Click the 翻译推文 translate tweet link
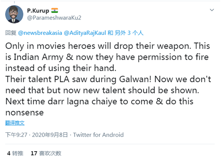 15,123
